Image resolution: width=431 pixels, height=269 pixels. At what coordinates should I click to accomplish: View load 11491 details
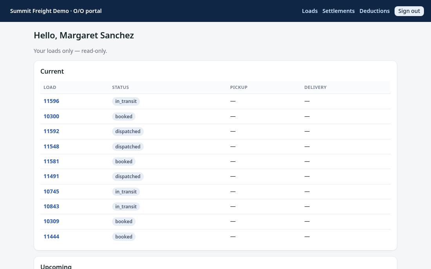[x=51, y=177]
